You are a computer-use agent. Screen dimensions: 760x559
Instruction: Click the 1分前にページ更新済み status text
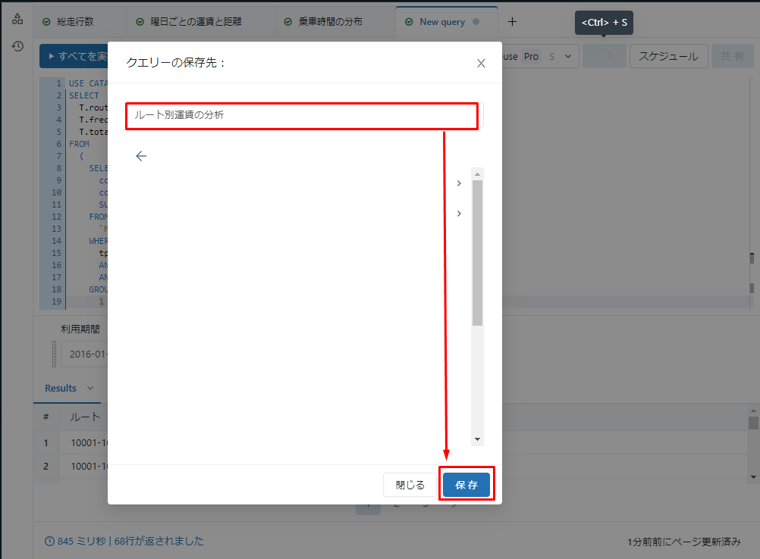coord(684,542)
